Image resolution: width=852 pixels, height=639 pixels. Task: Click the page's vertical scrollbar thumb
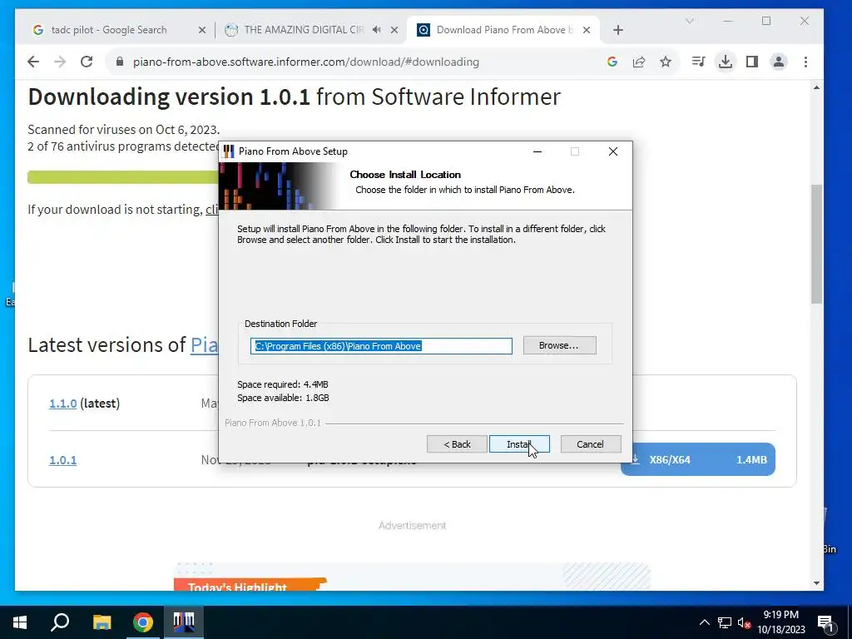[816, 245]
